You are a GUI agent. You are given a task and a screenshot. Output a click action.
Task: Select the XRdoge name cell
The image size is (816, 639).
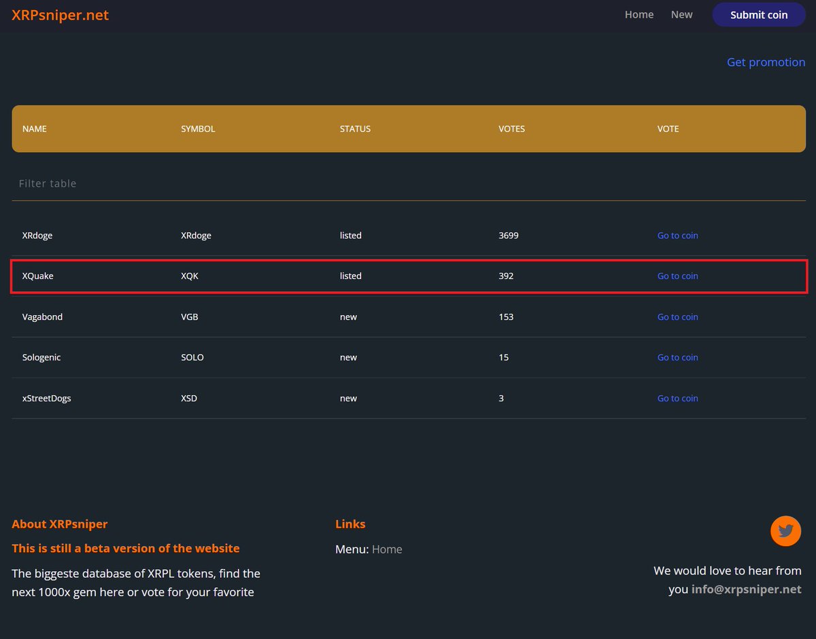37,236
